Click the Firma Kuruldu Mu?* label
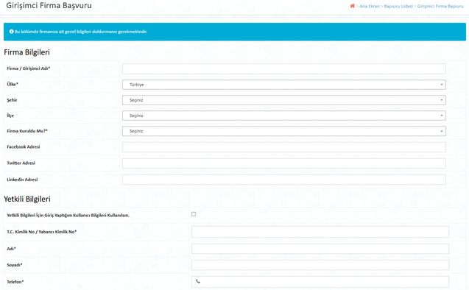469x290 pixels. coord(27,131)
